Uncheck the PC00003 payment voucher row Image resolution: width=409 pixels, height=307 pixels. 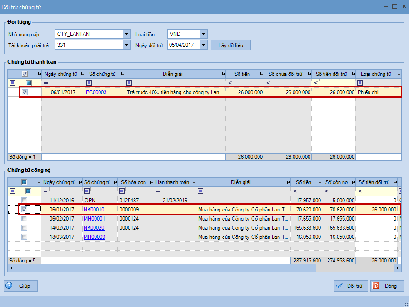click(25, 92)
